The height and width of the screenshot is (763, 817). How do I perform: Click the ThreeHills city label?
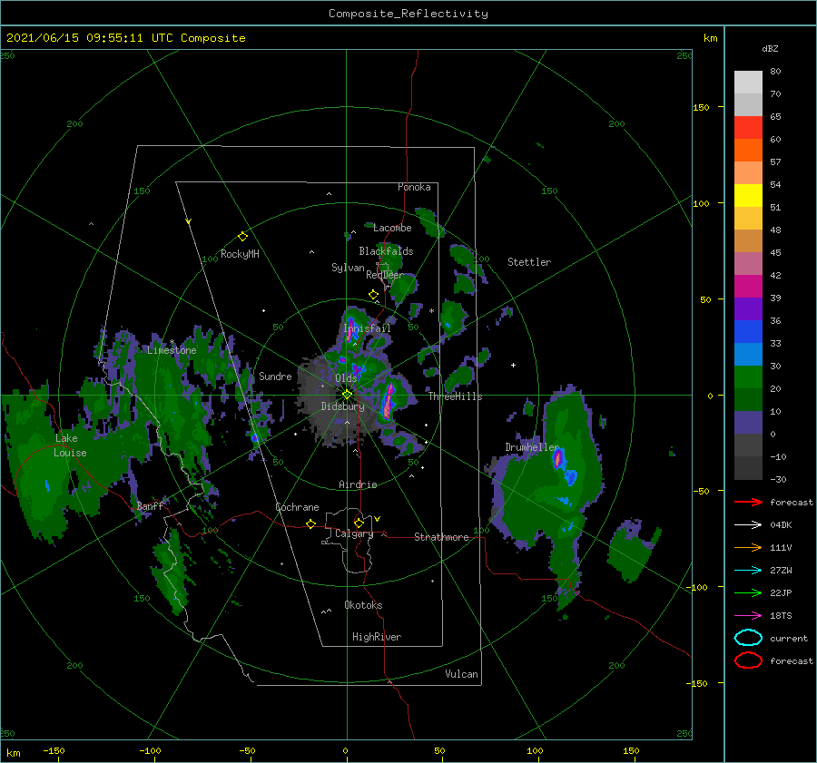coord(456,396)
